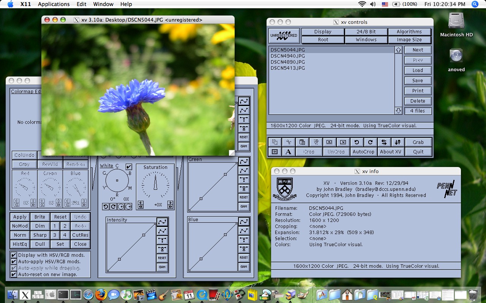The width and height of the screenshot is (486, 303).
Task: Click the paste clipboard icon in xv controls
Action: [x=302, y=142]
